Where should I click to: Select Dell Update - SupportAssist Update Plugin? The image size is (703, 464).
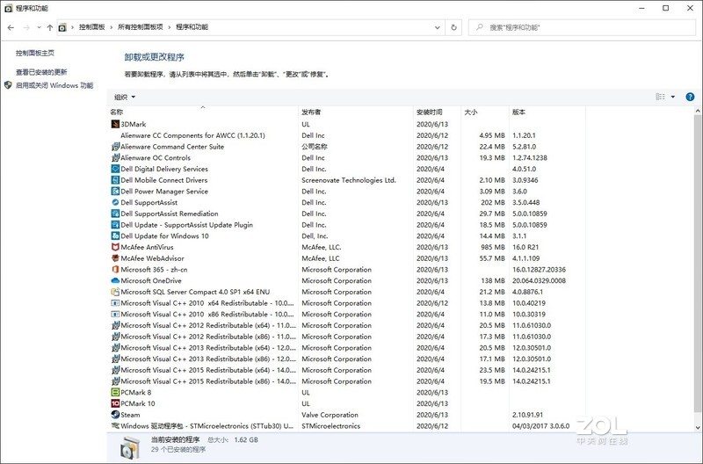(347, 225)
